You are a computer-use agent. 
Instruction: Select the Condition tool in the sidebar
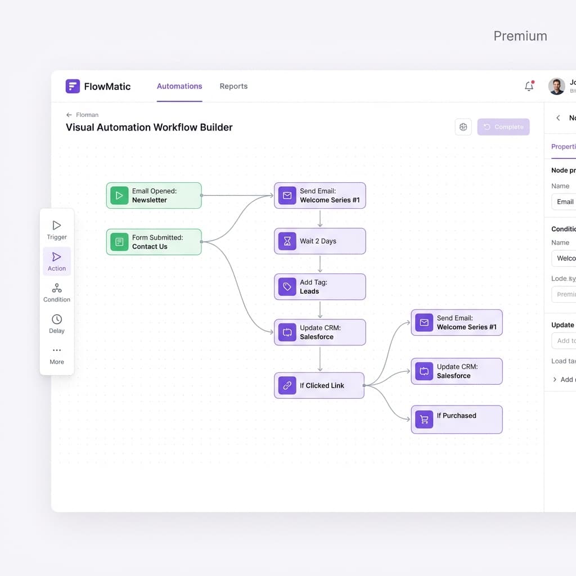point(56,292)
